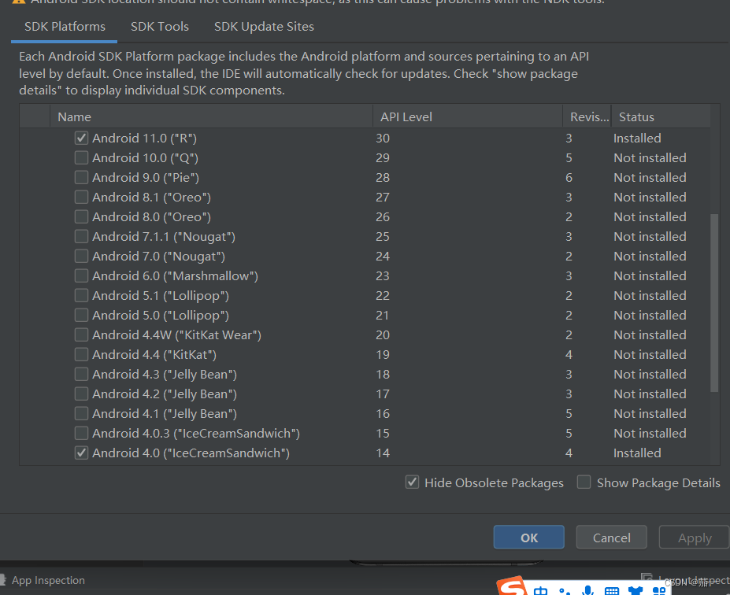Open the Sogou skin shirt icon
Screen dimensions: 730x595
[x=635, y=591]
